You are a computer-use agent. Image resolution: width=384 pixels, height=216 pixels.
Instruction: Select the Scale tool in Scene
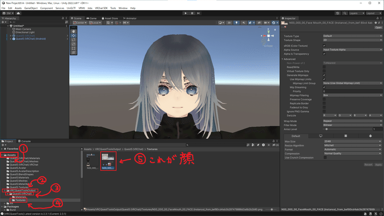[x=73, y=44]
